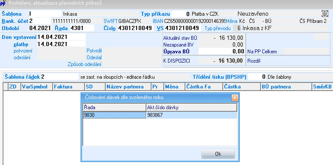
Task: Click the PP application icon in title bar
Action: click(x=3, y=3)
